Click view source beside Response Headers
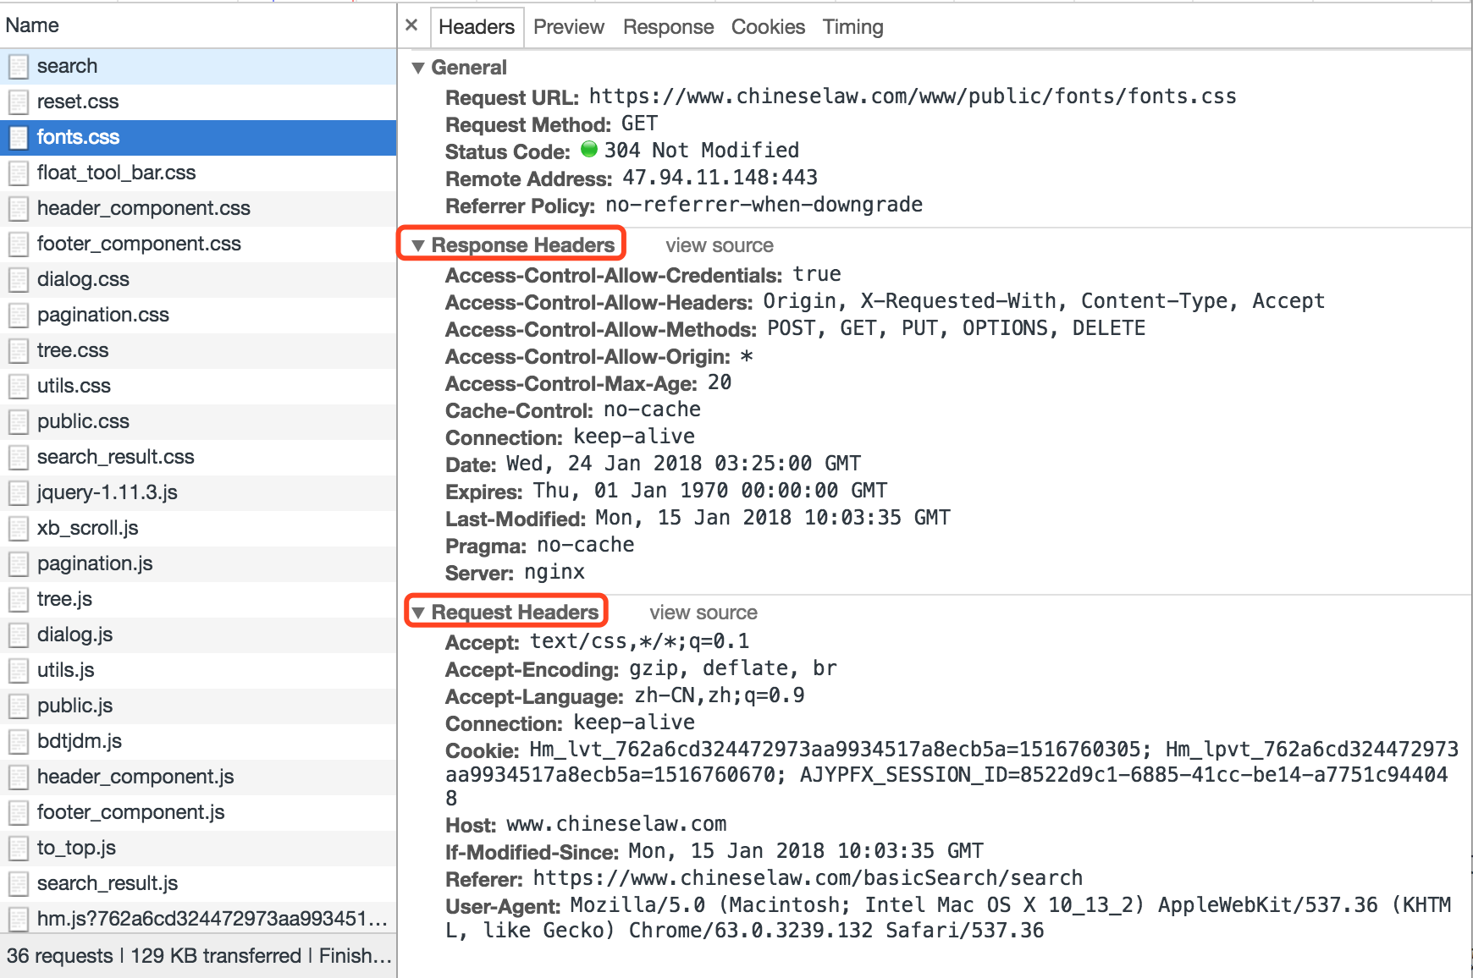 pos(719,245)
